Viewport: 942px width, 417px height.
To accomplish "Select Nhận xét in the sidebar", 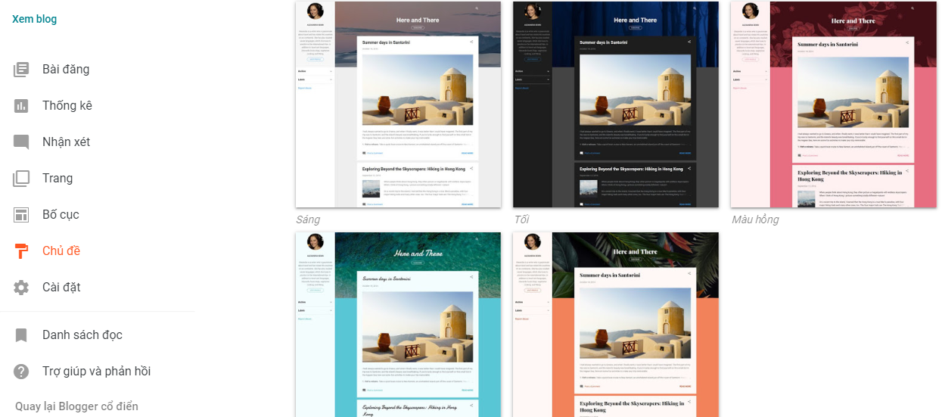I will tap(67, 142).
